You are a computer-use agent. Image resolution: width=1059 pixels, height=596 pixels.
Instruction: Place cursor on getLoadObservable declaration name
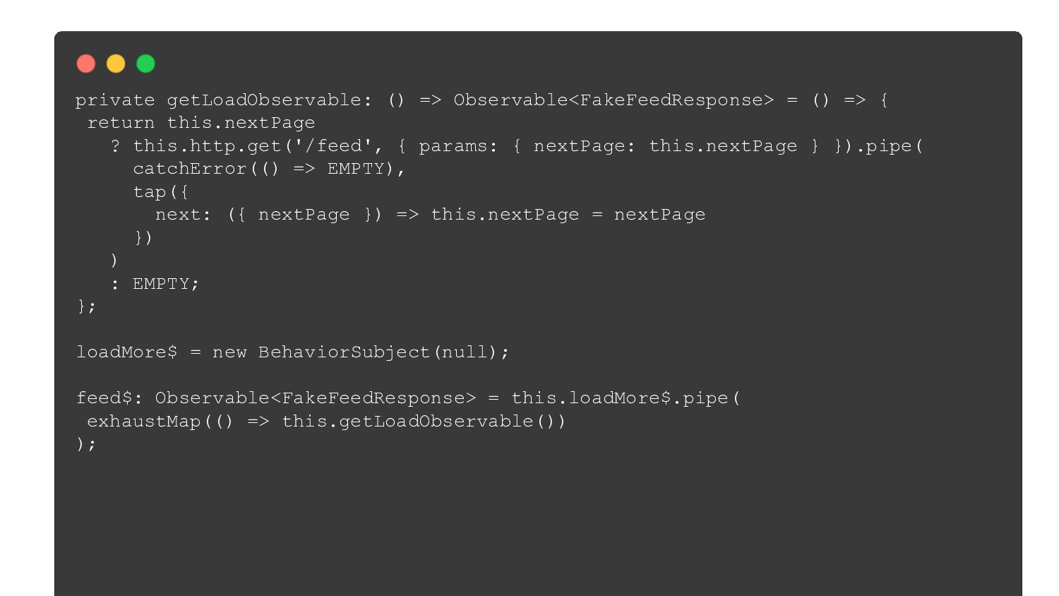(263, 100)
